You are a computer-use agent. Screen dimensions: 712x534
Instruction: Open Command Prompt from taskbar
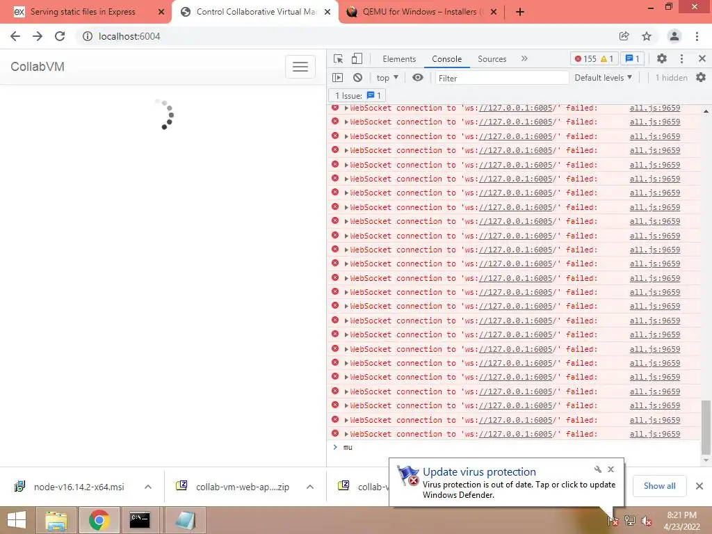140,520
